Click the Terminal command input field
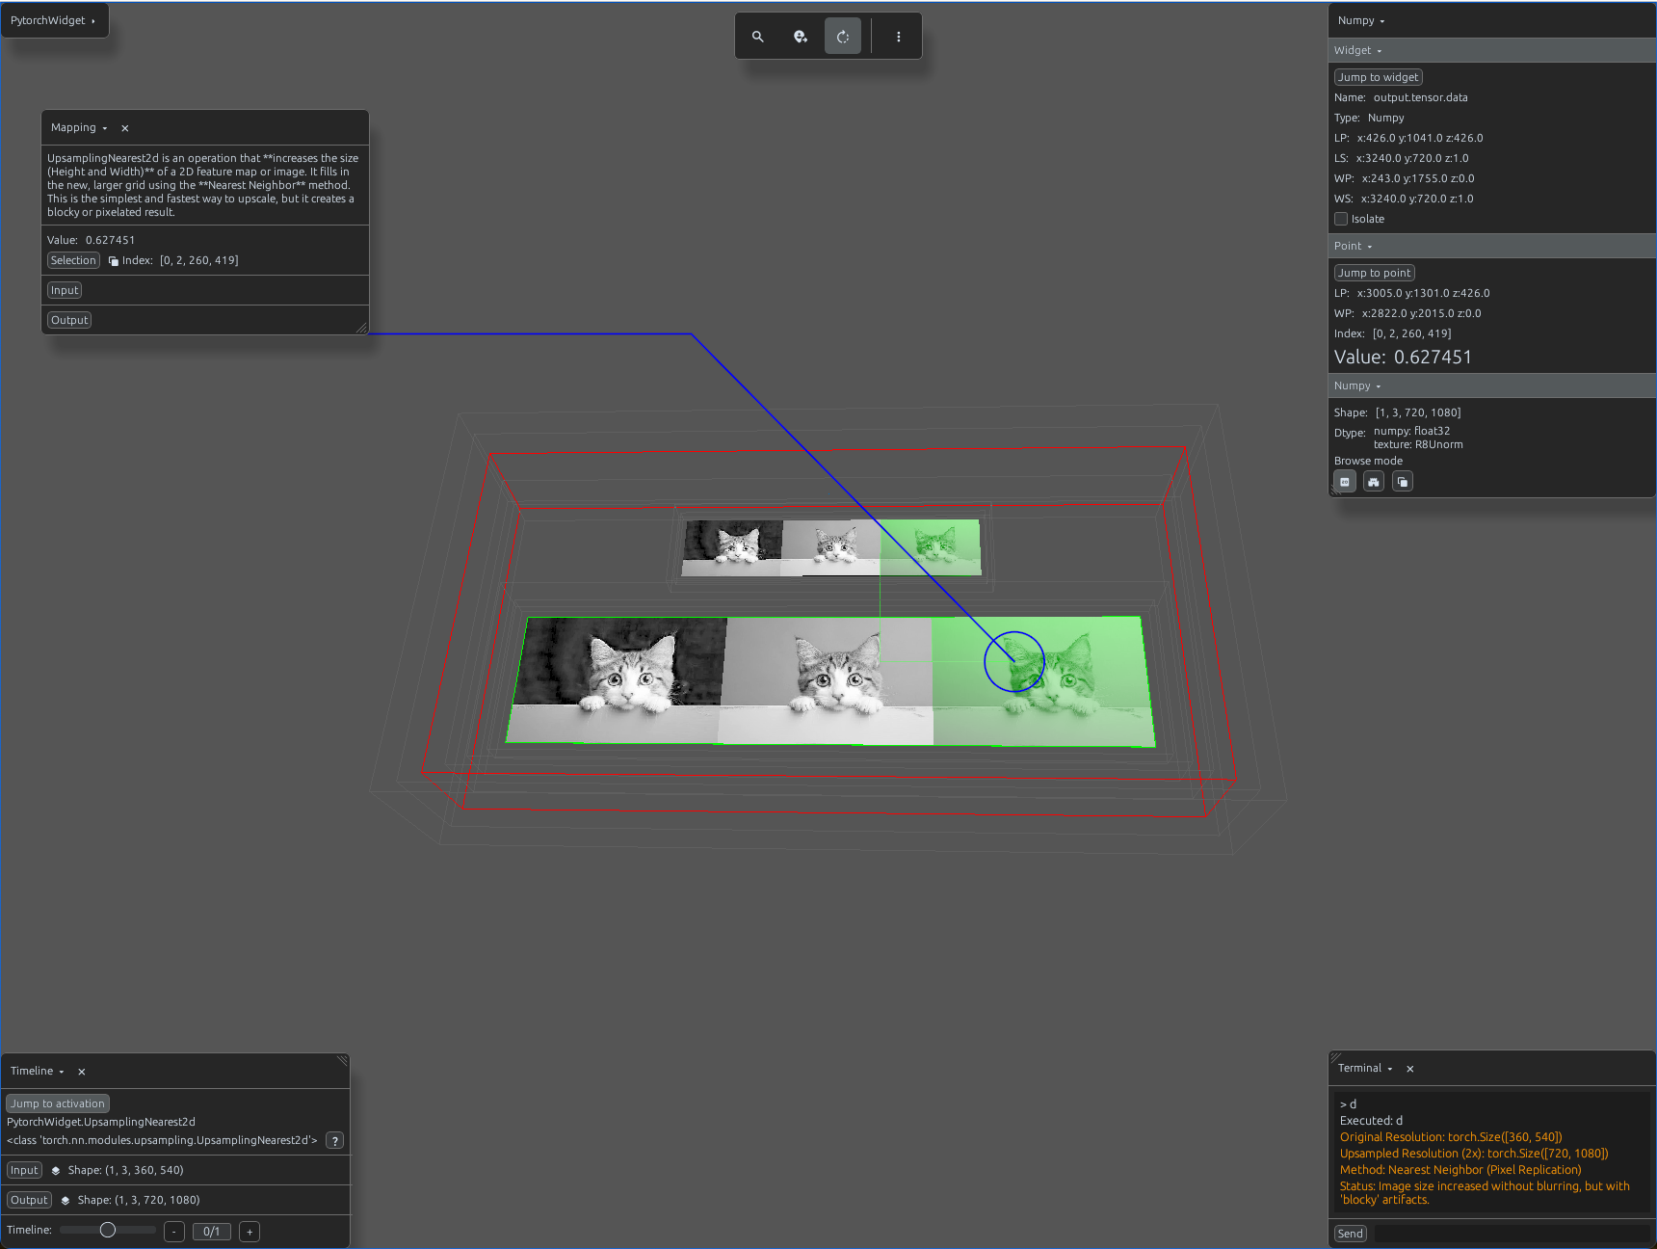This screenshot has width=1657, height=1249. pyautogui.click(x=1512, y=1234)
